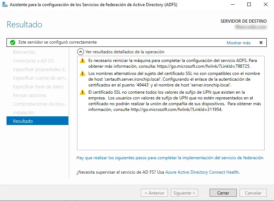Click the ADFS wizard title bar icon
This screenshot has width=274, height=201.
tap(5, 5)
